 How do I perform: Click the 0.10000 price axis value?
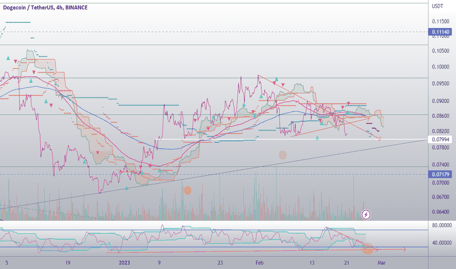tap(440, 67)
